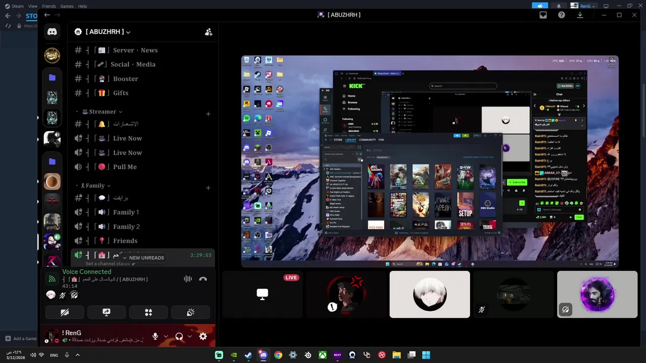Open Windows Start button on taskbar
Viewport: 646px width, 363px height.
point(426,355)
